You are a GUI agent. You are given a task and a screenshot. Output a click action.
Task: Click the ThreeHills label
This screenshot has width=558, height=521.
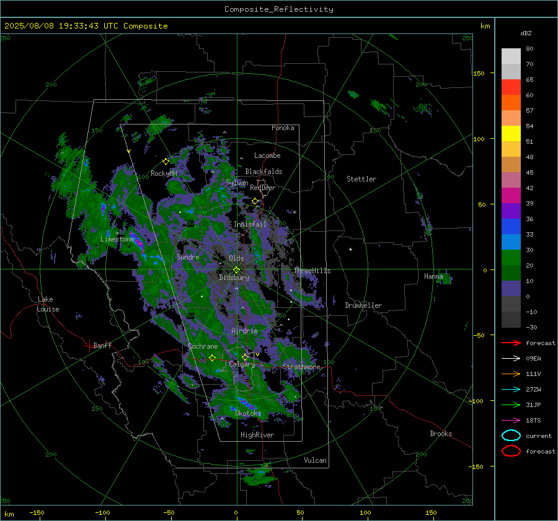(x=312, y=271)
